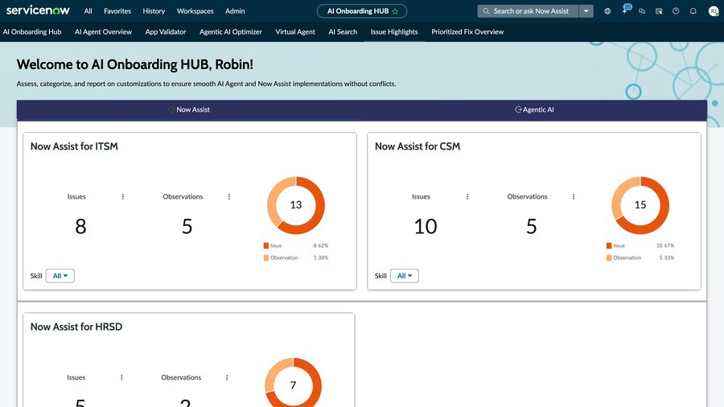Open the ITSM Skill All dropdown
724x407 pixels.
click(60, 276)
